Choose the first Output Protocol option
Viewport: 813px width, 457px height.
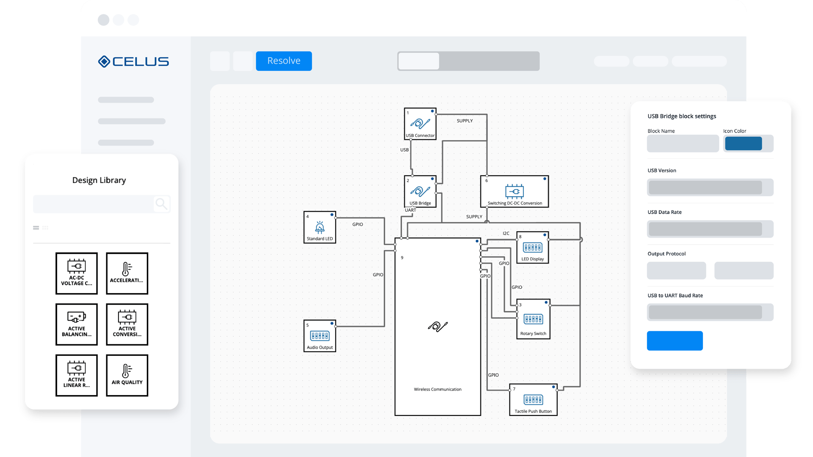click(676, 271)
